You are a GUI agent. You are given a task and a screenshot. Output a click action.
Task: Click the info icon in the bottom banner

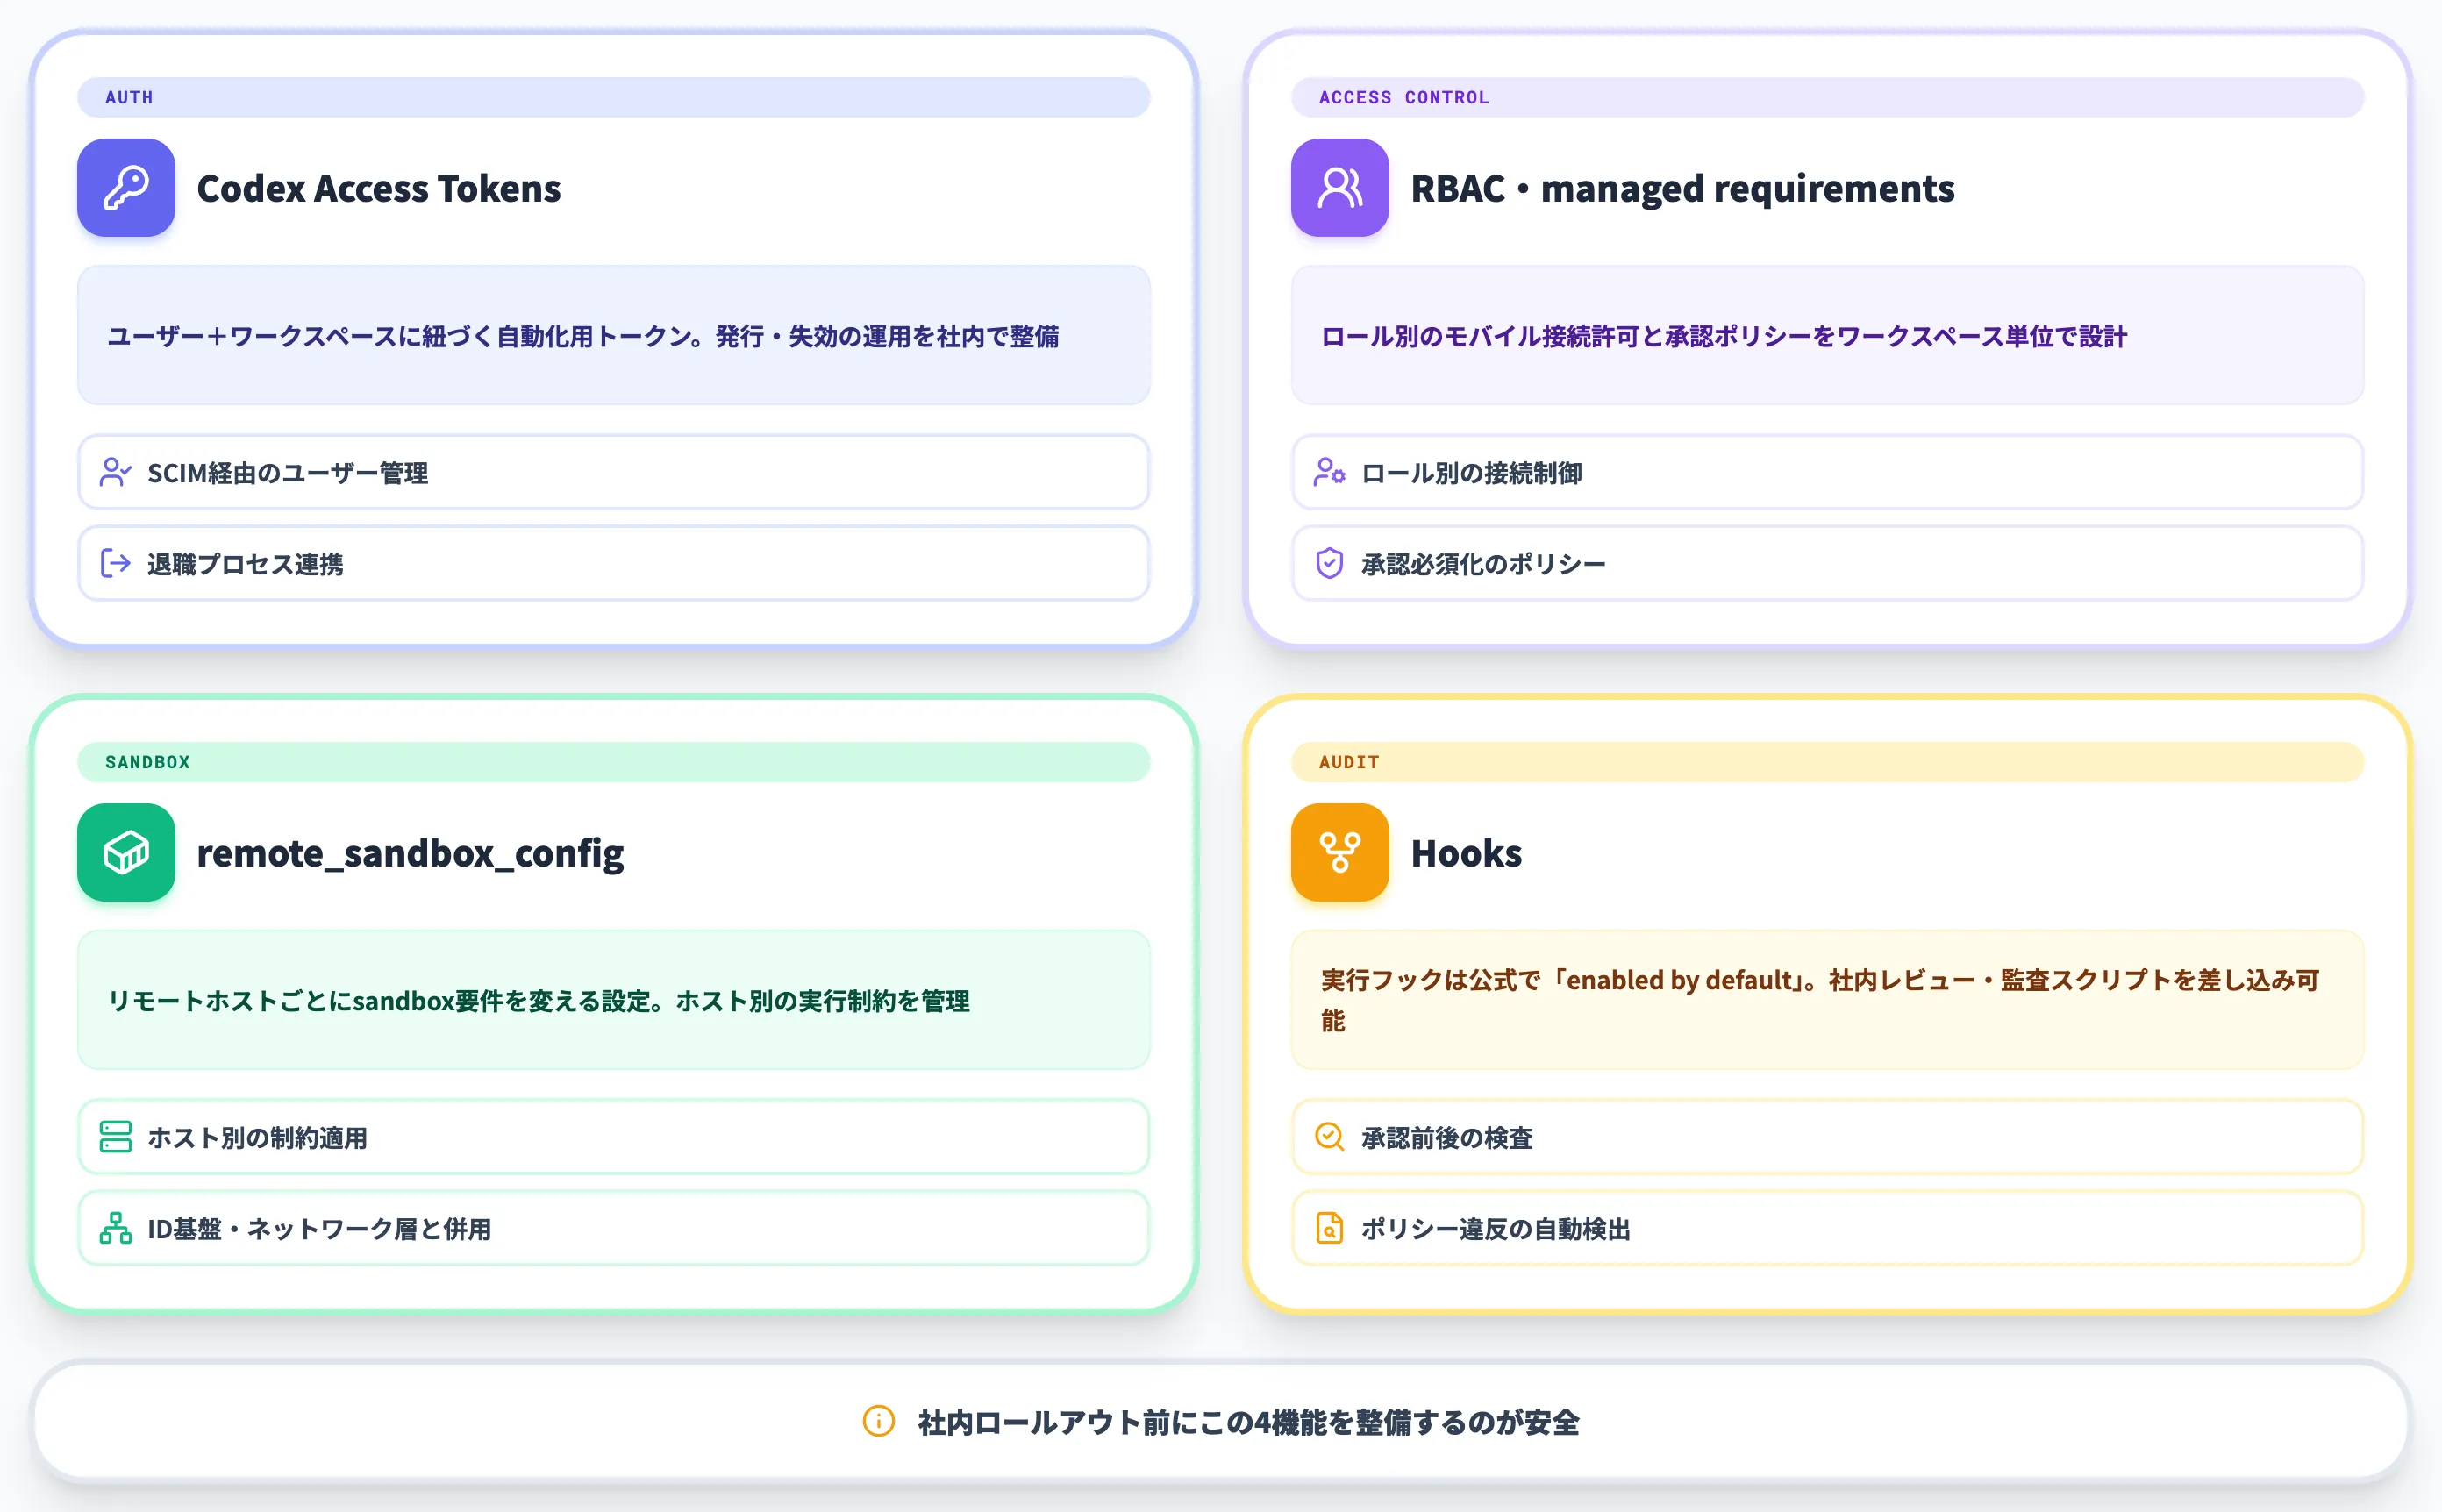pos(878,1421)
